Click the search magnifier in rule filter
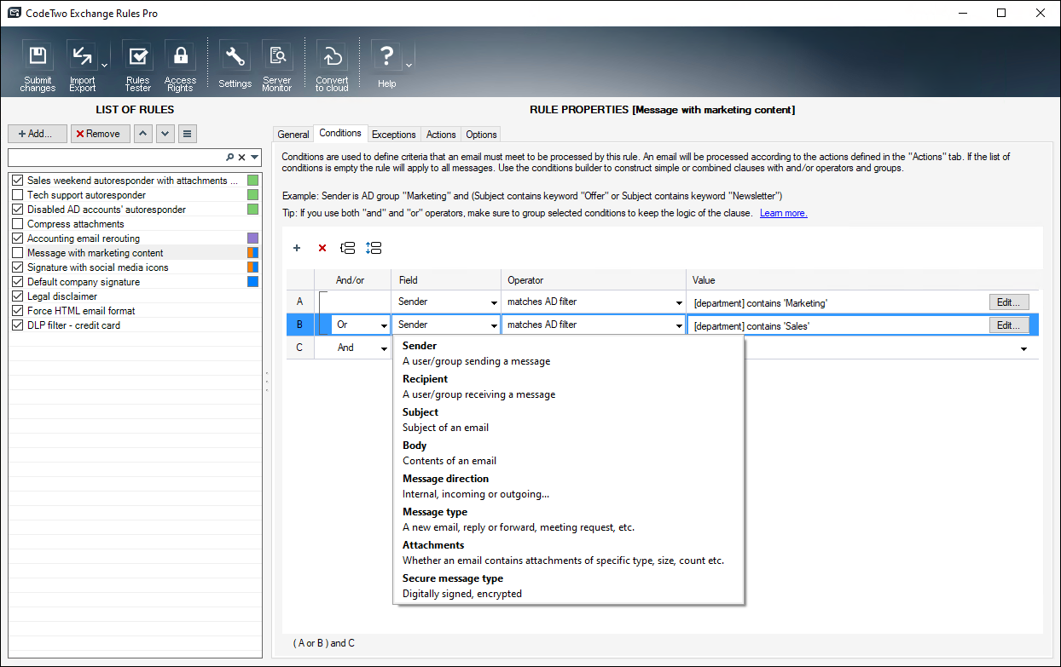 pyautogui.click(x=229, y=158)
